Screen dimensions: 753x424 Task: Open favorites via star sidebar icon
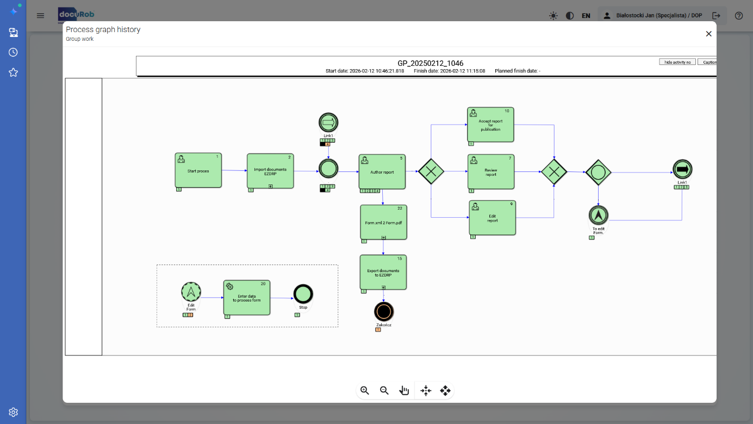click(x=13, y=72)
